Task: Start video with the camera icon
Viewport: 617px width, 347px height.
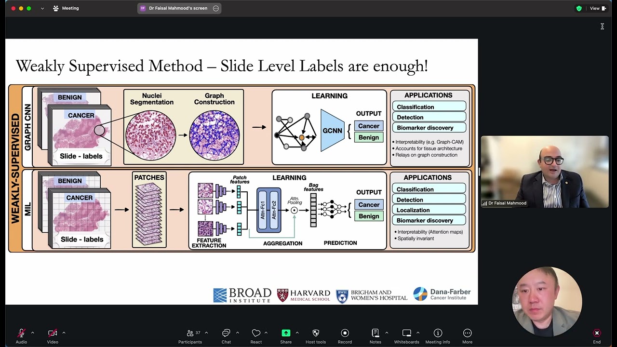Action: (x=53, y=333)
